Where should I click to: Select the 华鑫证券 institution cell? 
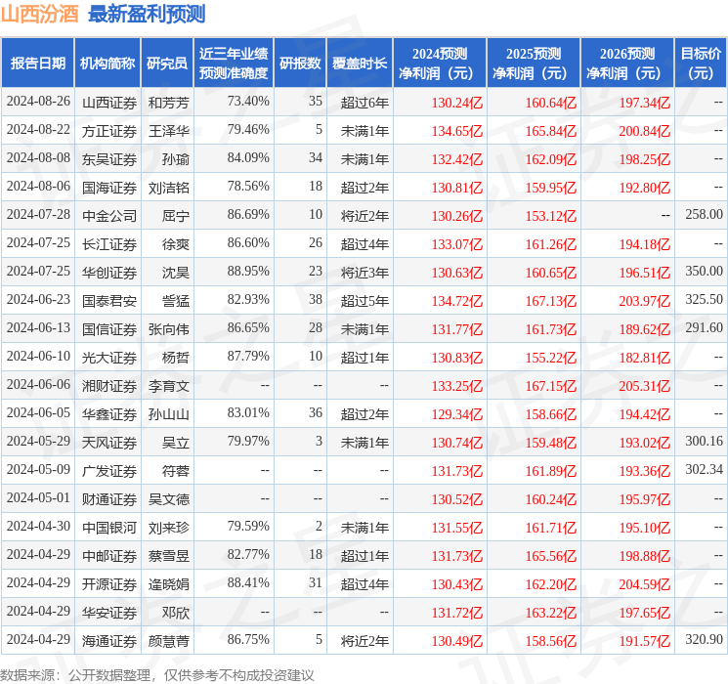tap(109, 414)
